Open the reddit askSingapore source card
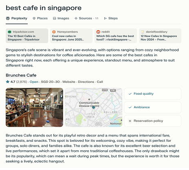The width and height of the screenshot is (189, 170). pyautogui.click(x=116, y=36)
